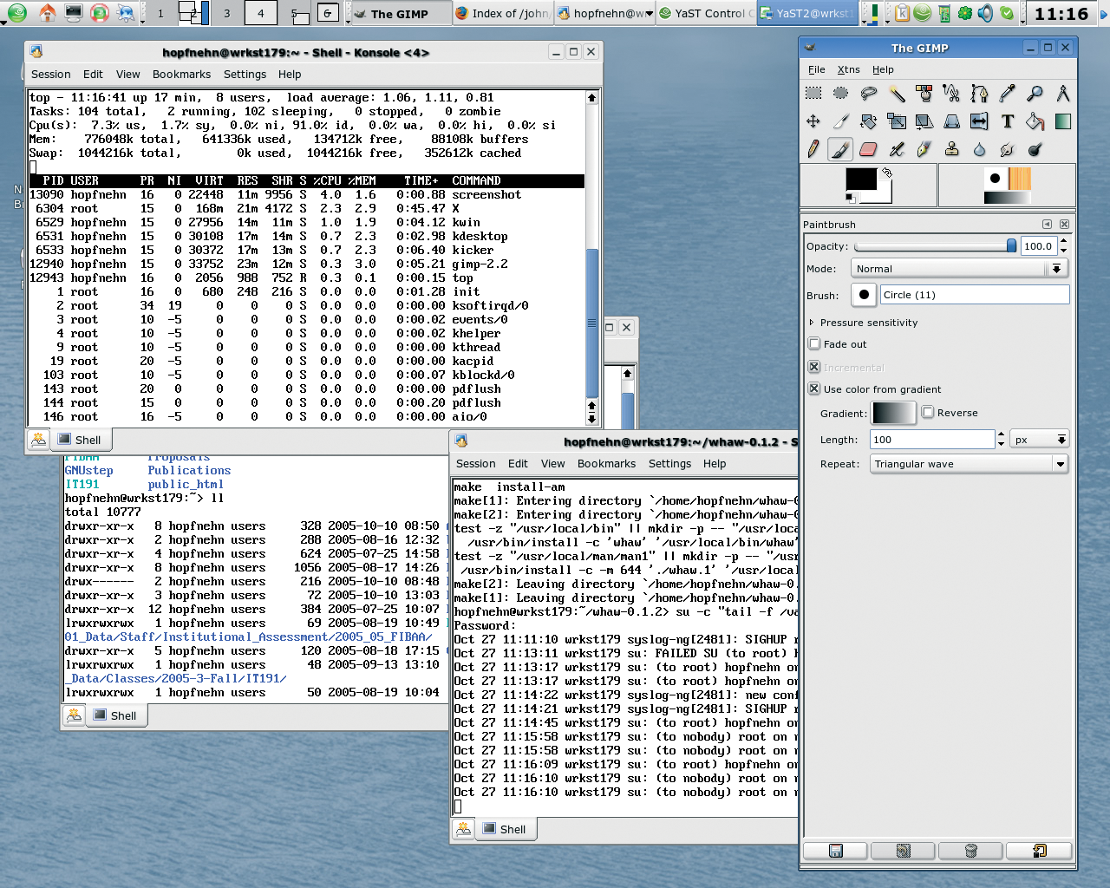
Task: Click the save tool options button
Action: (836, 851)
